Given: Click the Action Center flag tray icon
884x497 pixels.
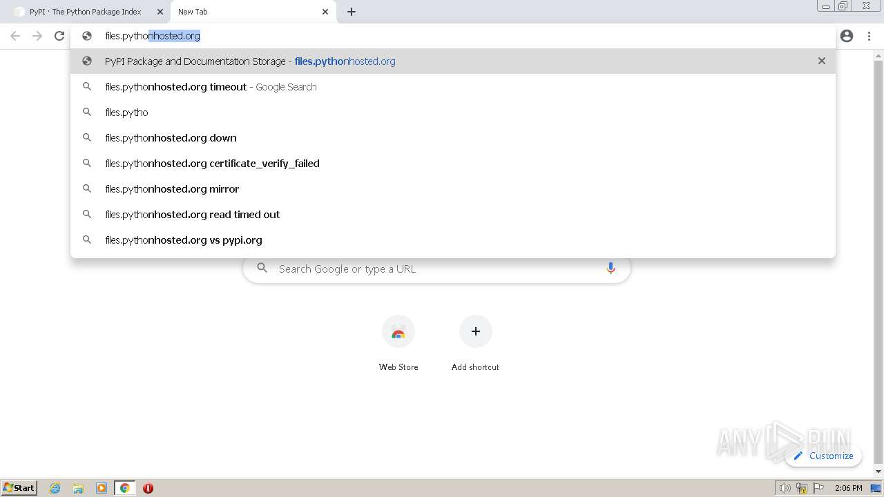Looking at the screenshot, I should pyautogui.click(x=819, y=488).
